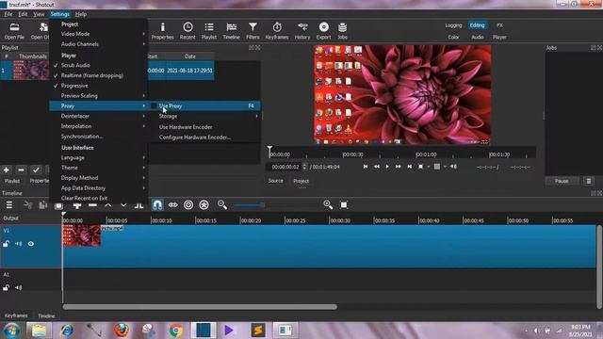
Task: Toggle the Use Proxy checkbox
Action: (x=154, y=105)
